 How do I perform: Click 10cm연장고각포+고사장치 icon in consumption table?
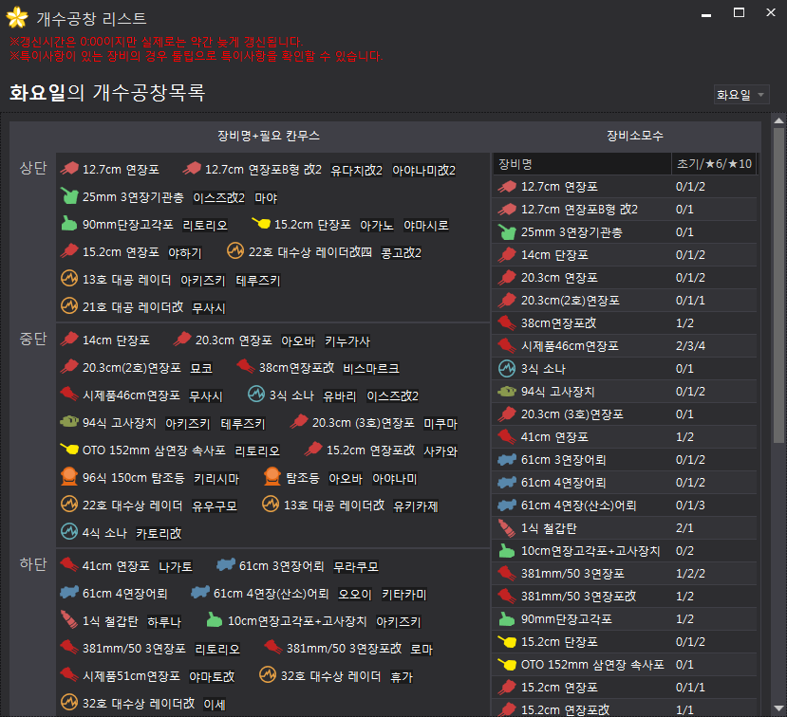[x=507, y=550]
